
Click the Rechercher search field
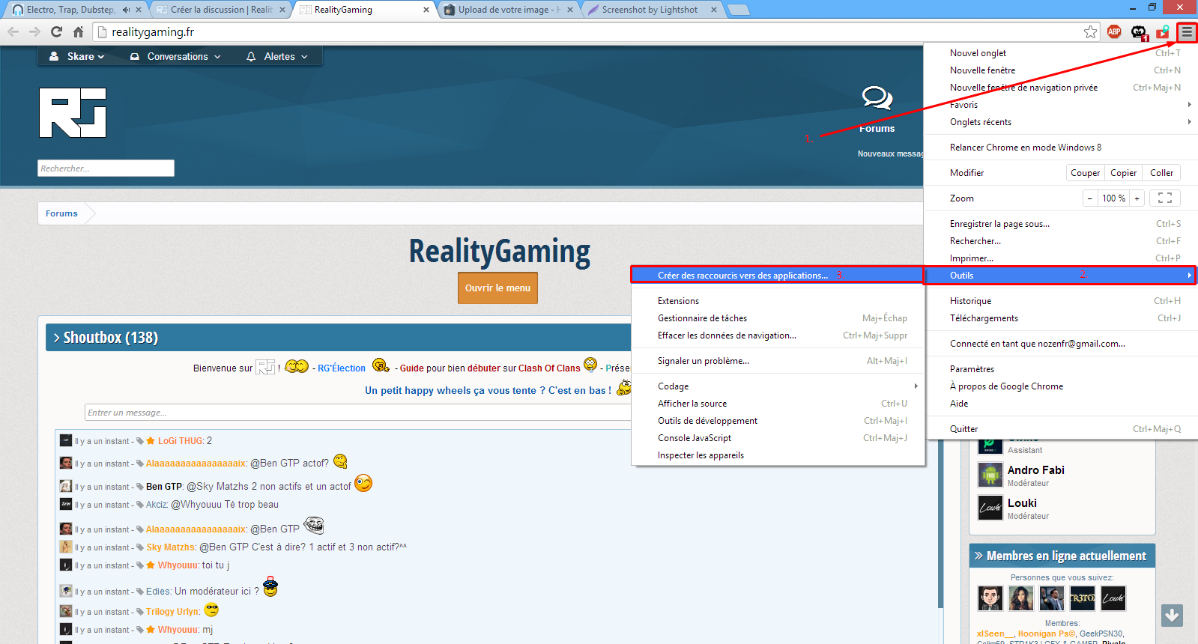[x=106, y=168]
